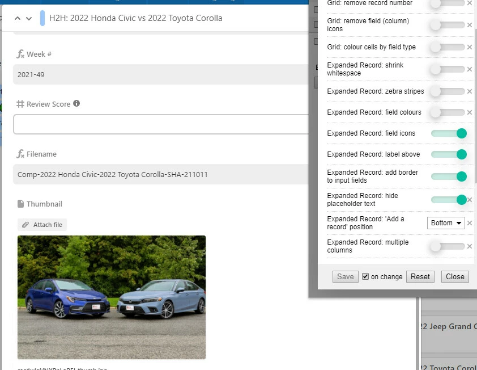Click the record title H2H Honda Civic vs Toyota Corolla
This screenshot has width=477, height=370.
coord(135,18)
